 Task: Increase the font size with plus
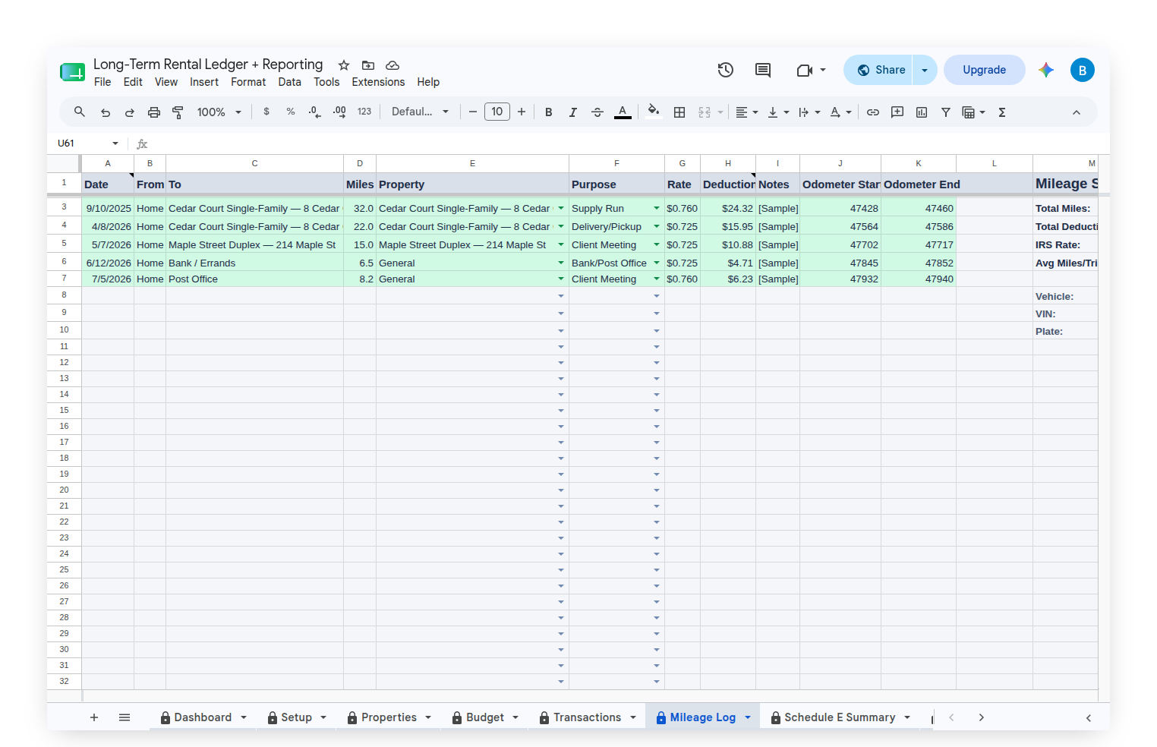tap(522, 112)
